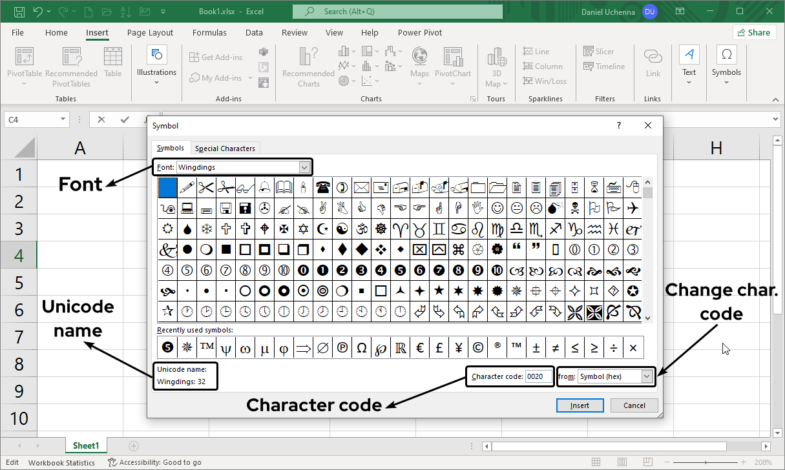Choose the skull and crossbones symbol
The width and height of the screenshot is (785, 470).
pos(574,208)
